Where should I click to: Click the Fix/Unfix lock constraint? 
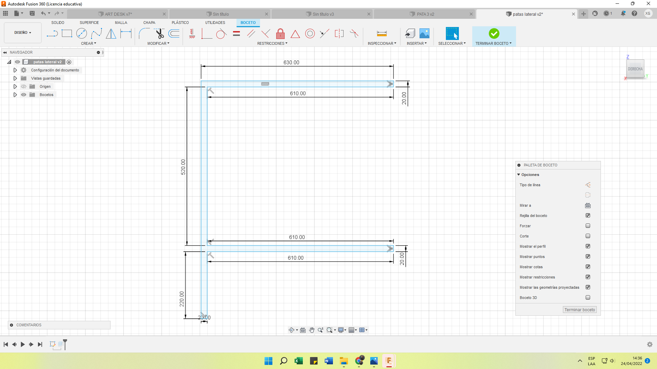(280, 33)
